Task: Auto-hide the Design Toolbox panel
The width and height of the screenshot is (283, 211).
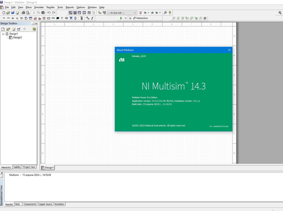Action: coord(33,23)
